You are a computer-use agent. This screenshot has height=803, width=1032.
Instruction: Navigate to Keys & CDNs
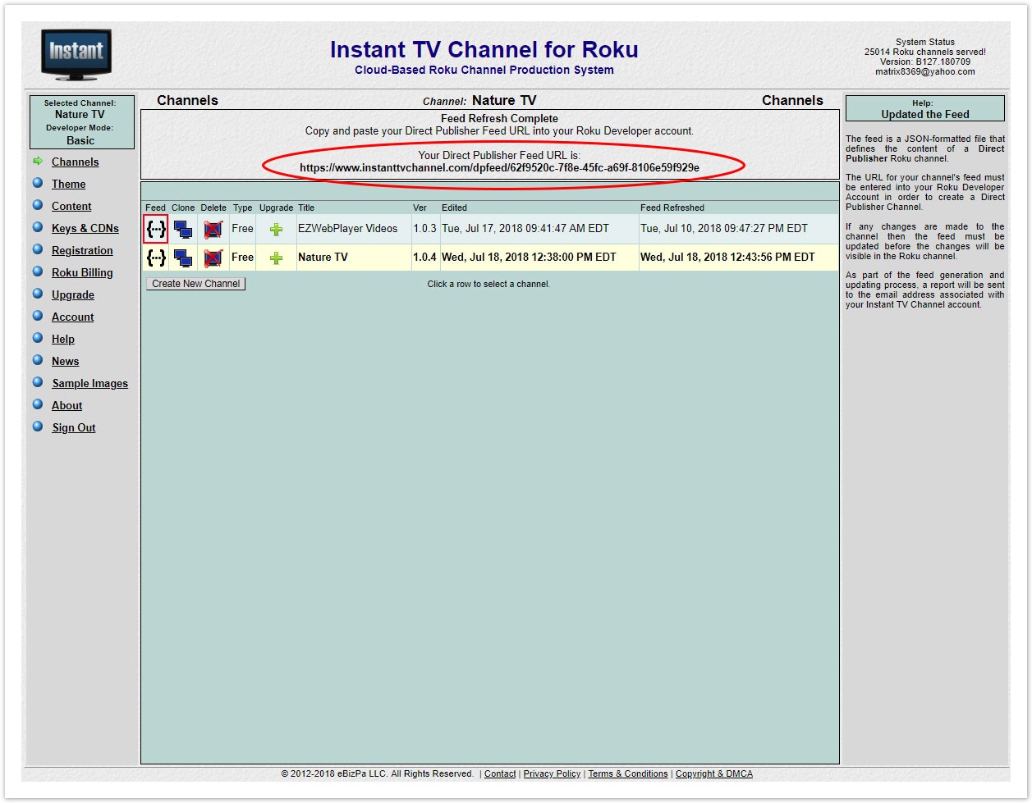click(x=85, y=229)
